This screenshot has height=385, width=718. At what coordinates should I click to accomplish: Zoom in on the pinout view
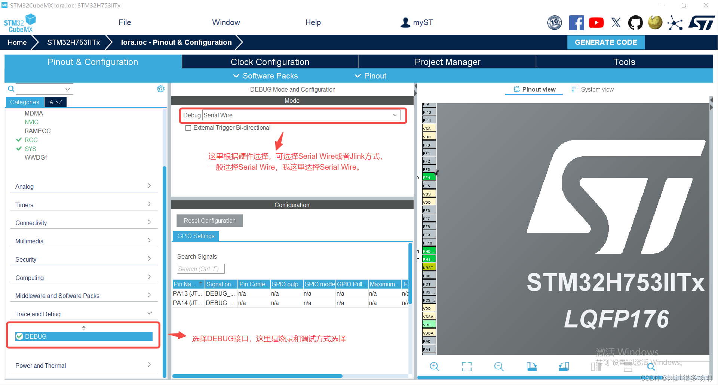pos(435,366)
